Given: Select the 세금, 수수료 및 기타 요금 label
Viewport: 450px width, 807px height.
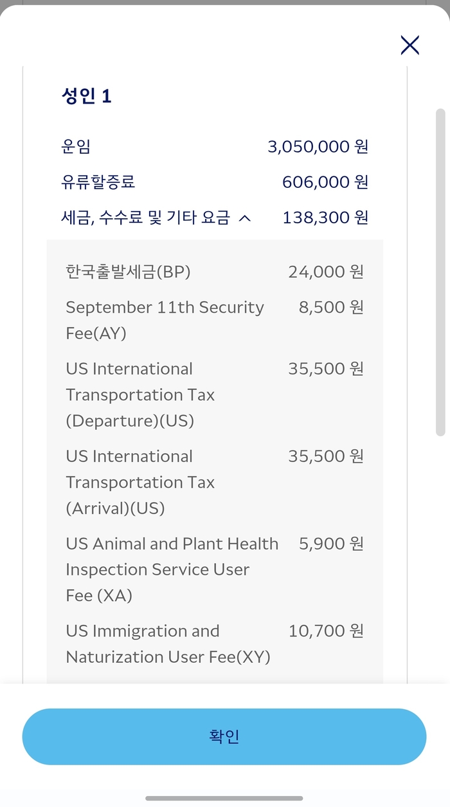Looking at the screenshot, I should click(145, 218).
